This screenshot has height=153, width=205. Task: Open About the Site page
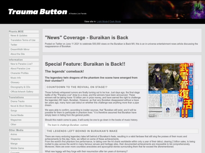(x=24, y=54)
